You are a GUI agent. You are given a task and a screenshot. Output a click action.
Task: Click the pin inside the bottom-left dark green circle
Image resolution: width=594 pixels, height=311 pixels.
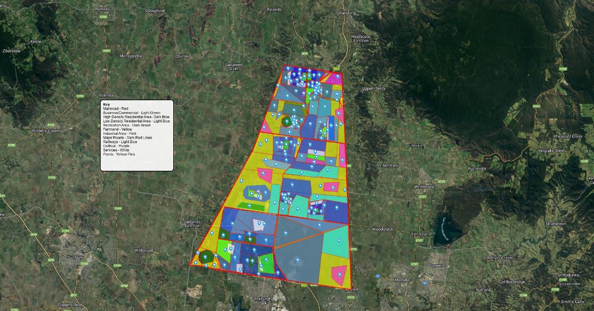205,256
